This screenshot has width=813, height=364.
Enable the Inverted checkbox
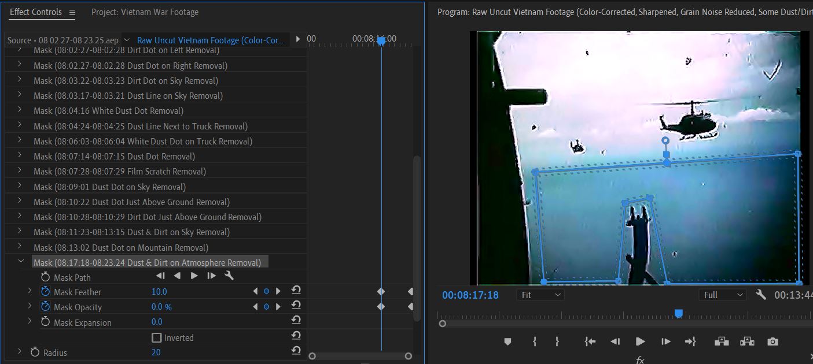(x=156, y=337)
